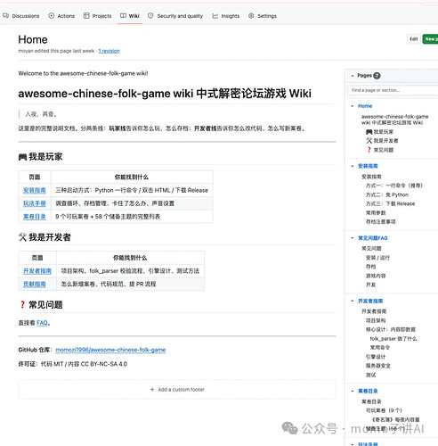Focus the Find a page or section field
The width and height of the screenshot is (438, 446).
(x=393, y=90)
